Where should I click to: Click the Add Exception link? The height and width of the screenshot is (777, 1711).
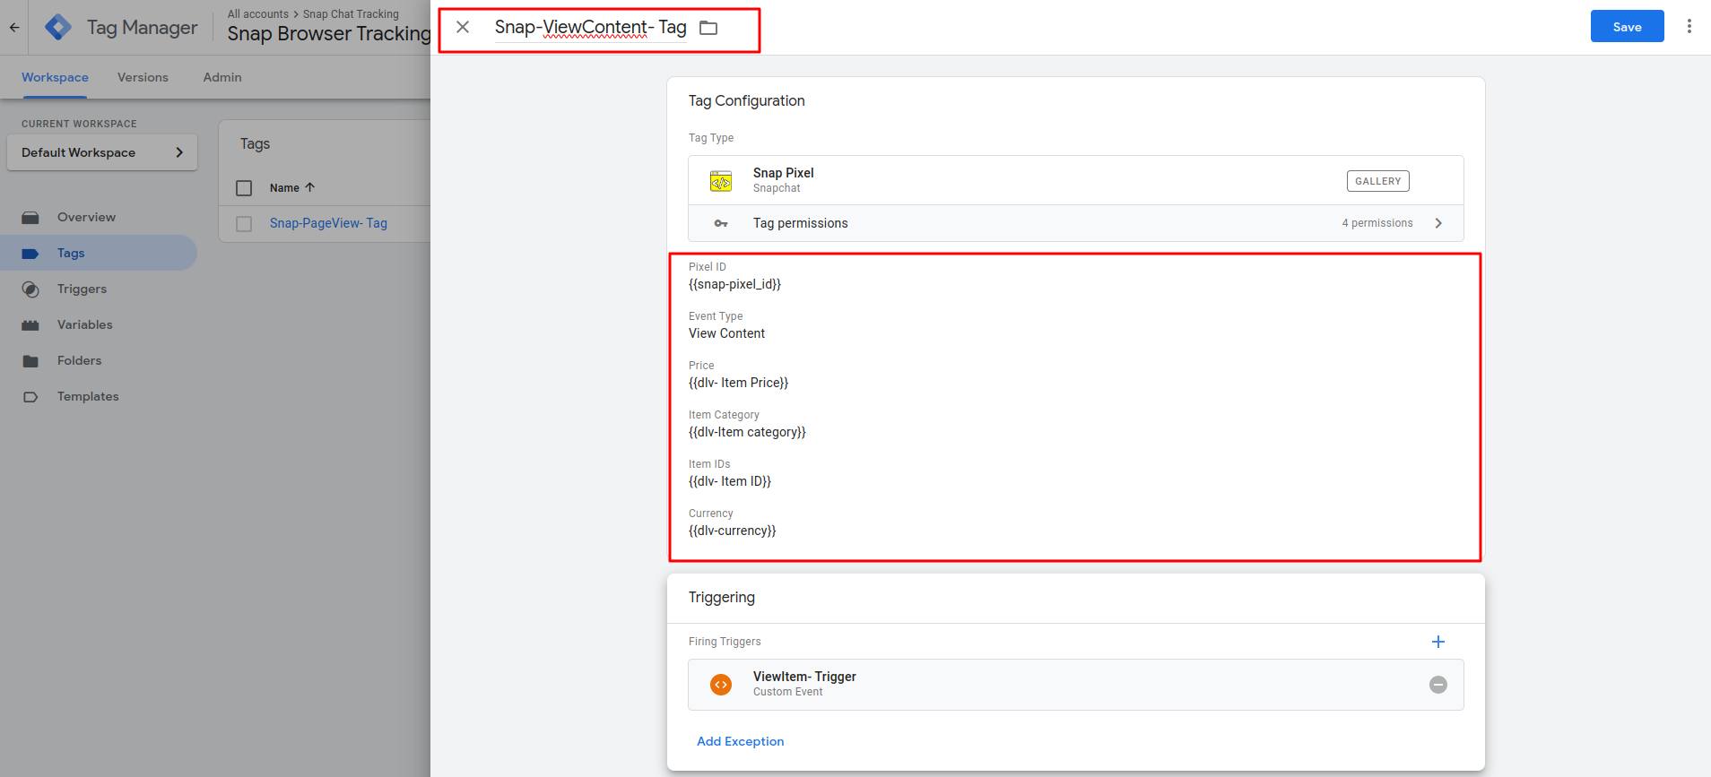(x=740, y=741)
